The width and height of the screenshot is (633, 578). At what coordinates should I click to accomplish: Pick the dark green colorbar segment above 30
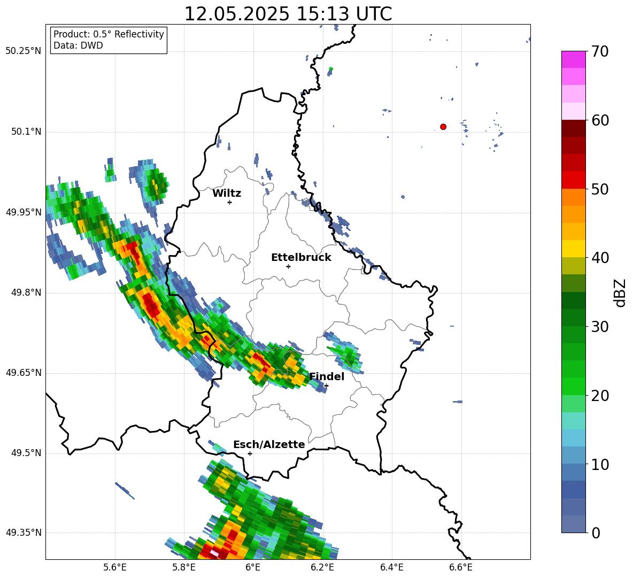573,318
